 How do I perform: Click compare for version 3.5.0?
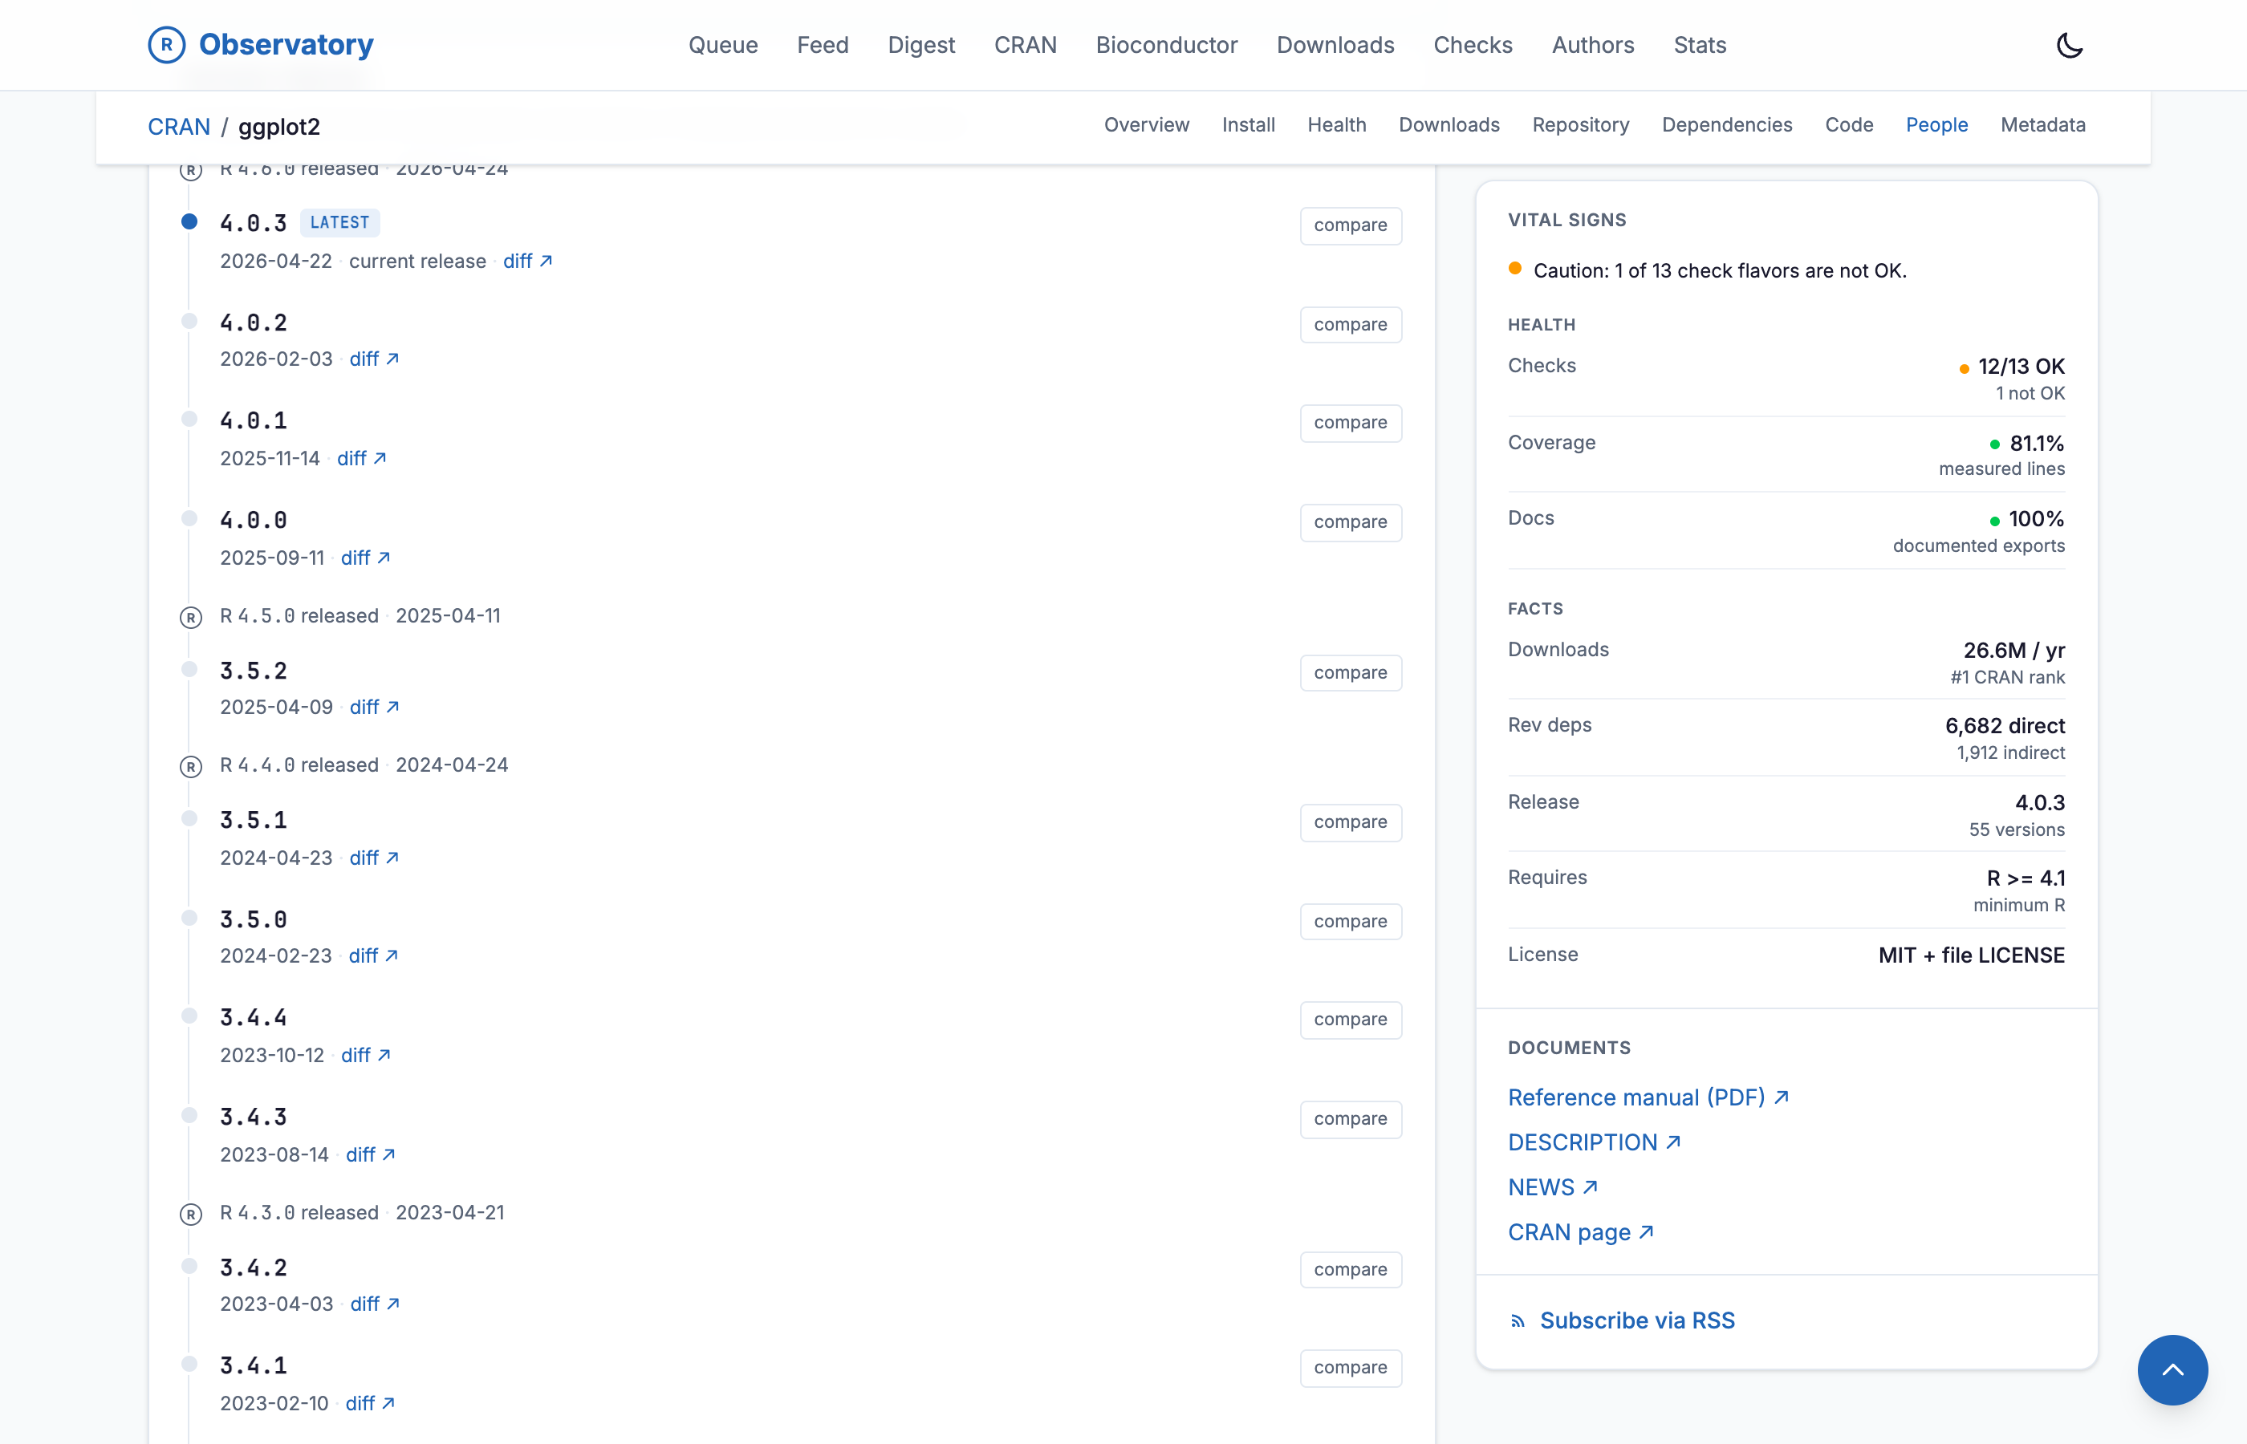pos(1350,922)
